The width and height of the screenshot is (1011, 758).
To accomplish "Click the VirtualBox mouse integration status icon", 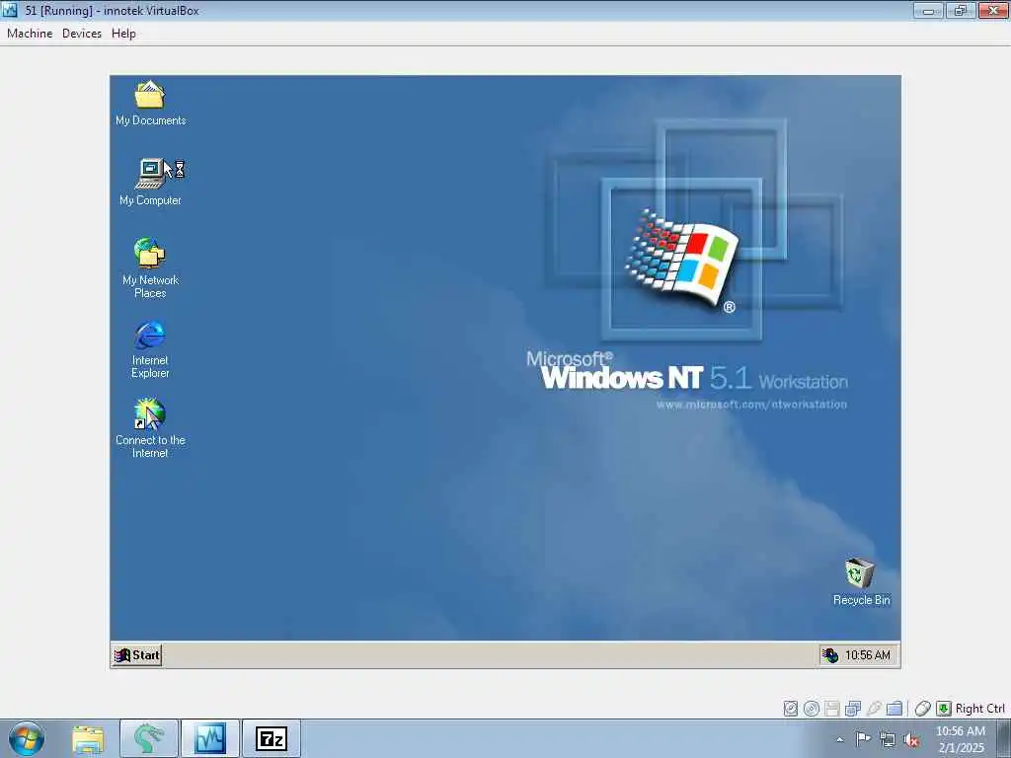I will pos(923,709).
